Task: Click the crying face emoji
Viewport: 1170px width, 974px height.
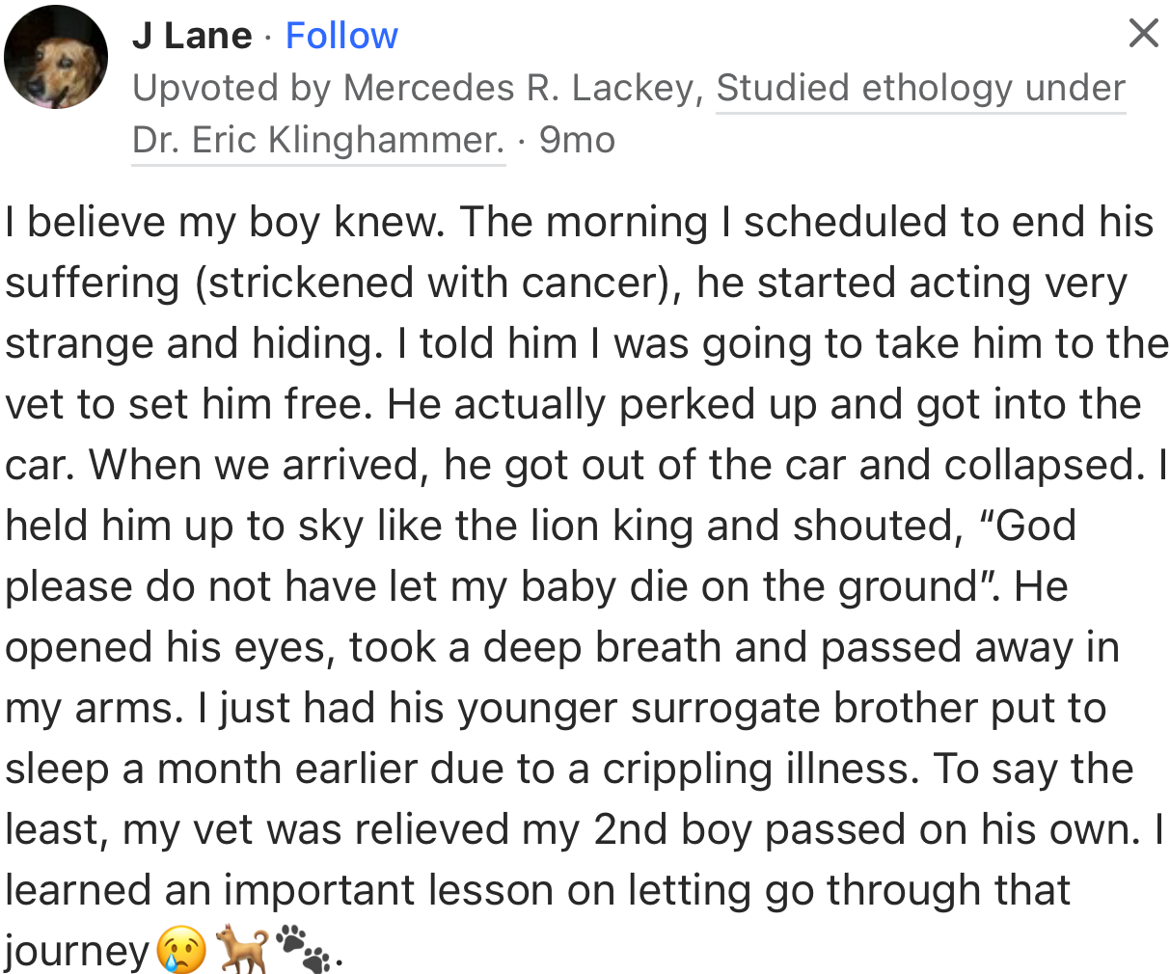Action: [179, 951]
